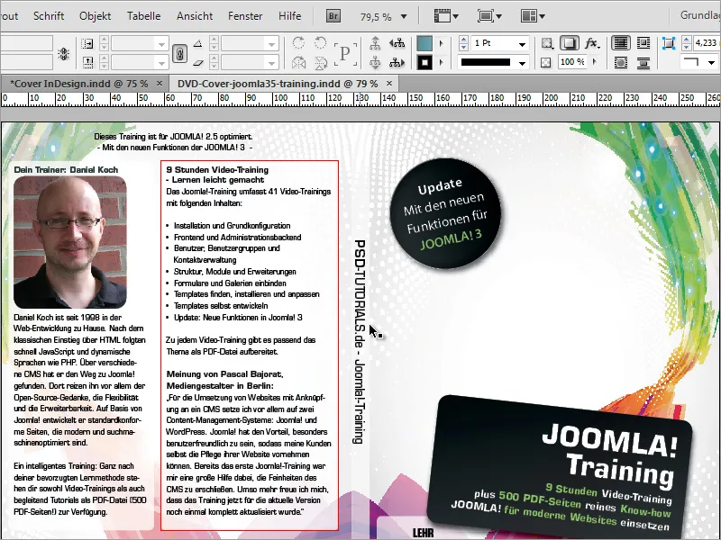The height and width of the screenshot is (540, 721).
Task: Select the container of the object
Action: click(375, 43)
